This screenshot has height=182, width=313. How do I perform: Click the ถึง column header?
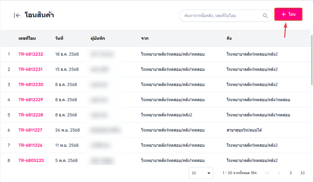point(229,38)
